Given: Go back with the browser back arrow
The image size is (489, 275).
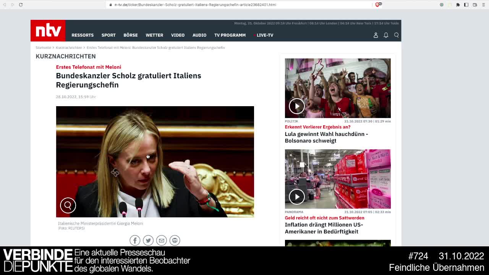Looking at the screenshot, I should [5, 5].
